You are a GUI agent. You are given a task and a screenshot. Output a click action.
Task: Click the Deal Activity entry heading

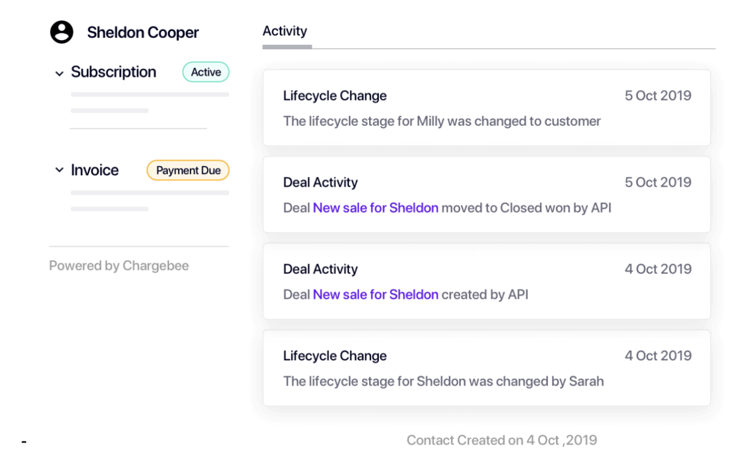(x=320, y=182)
